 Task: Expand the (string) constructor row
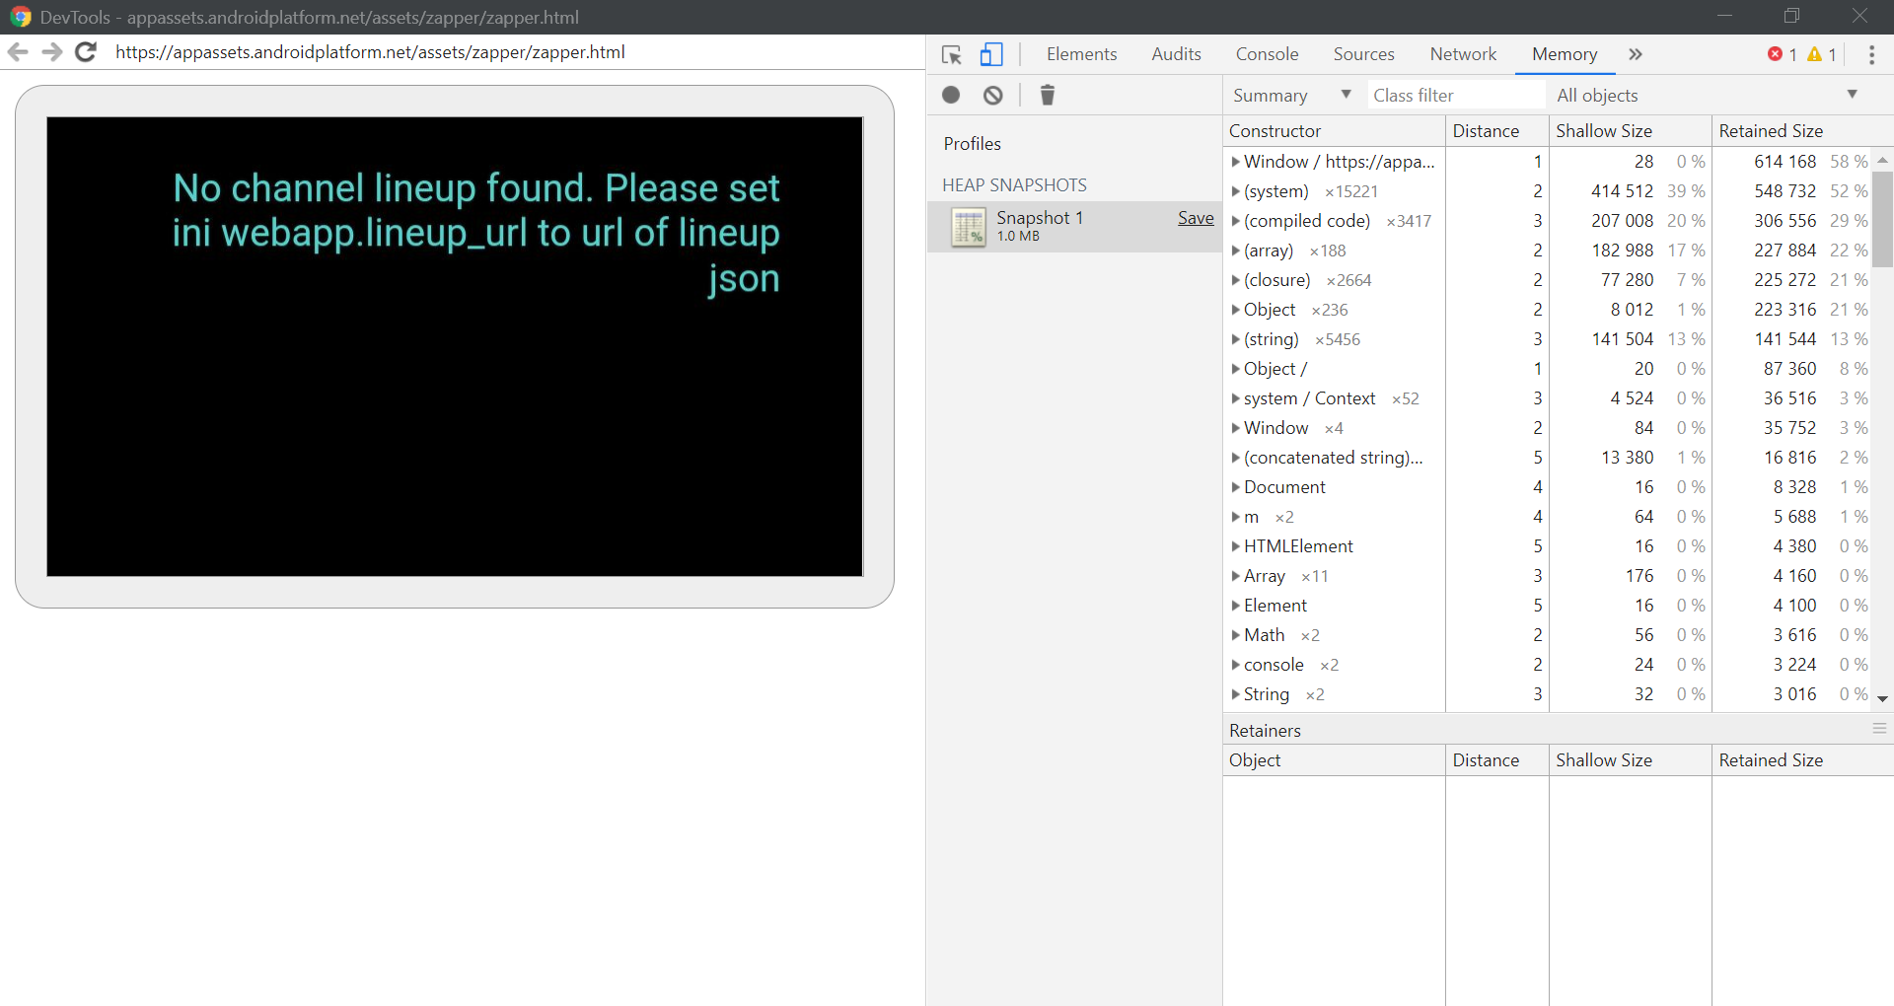tap(1235, 339)
